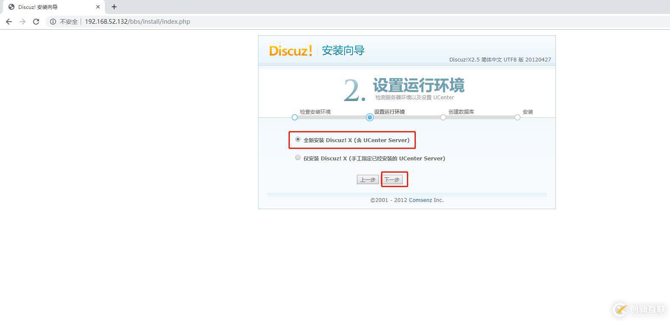The image size is (670, 322).
Task: Click the 安装 step marker
Action: click(517, 118)
